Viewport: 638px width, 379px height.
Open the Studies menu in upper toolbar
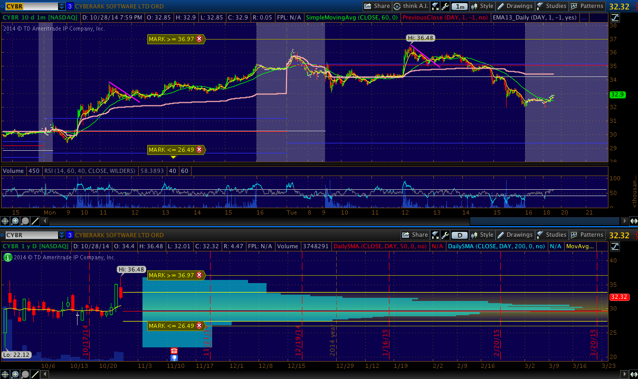pyautogui.click(x=551, y=6)
